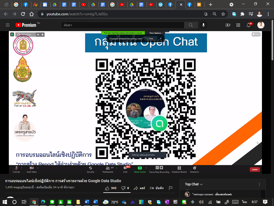Dislike the video showing 0 dislikes
The height and width of the screenshot is (206, 274).
pyautogui.click(x=125, y=188)
